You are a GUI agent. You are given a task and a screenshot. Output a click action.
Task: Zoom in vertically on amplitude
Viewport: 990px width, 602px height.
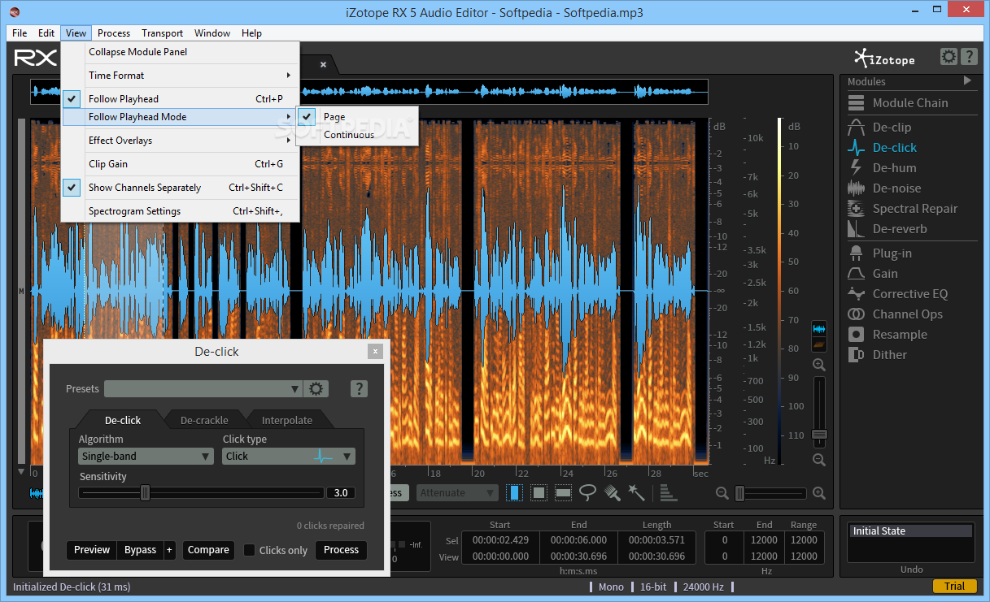(x=819, y=366)
